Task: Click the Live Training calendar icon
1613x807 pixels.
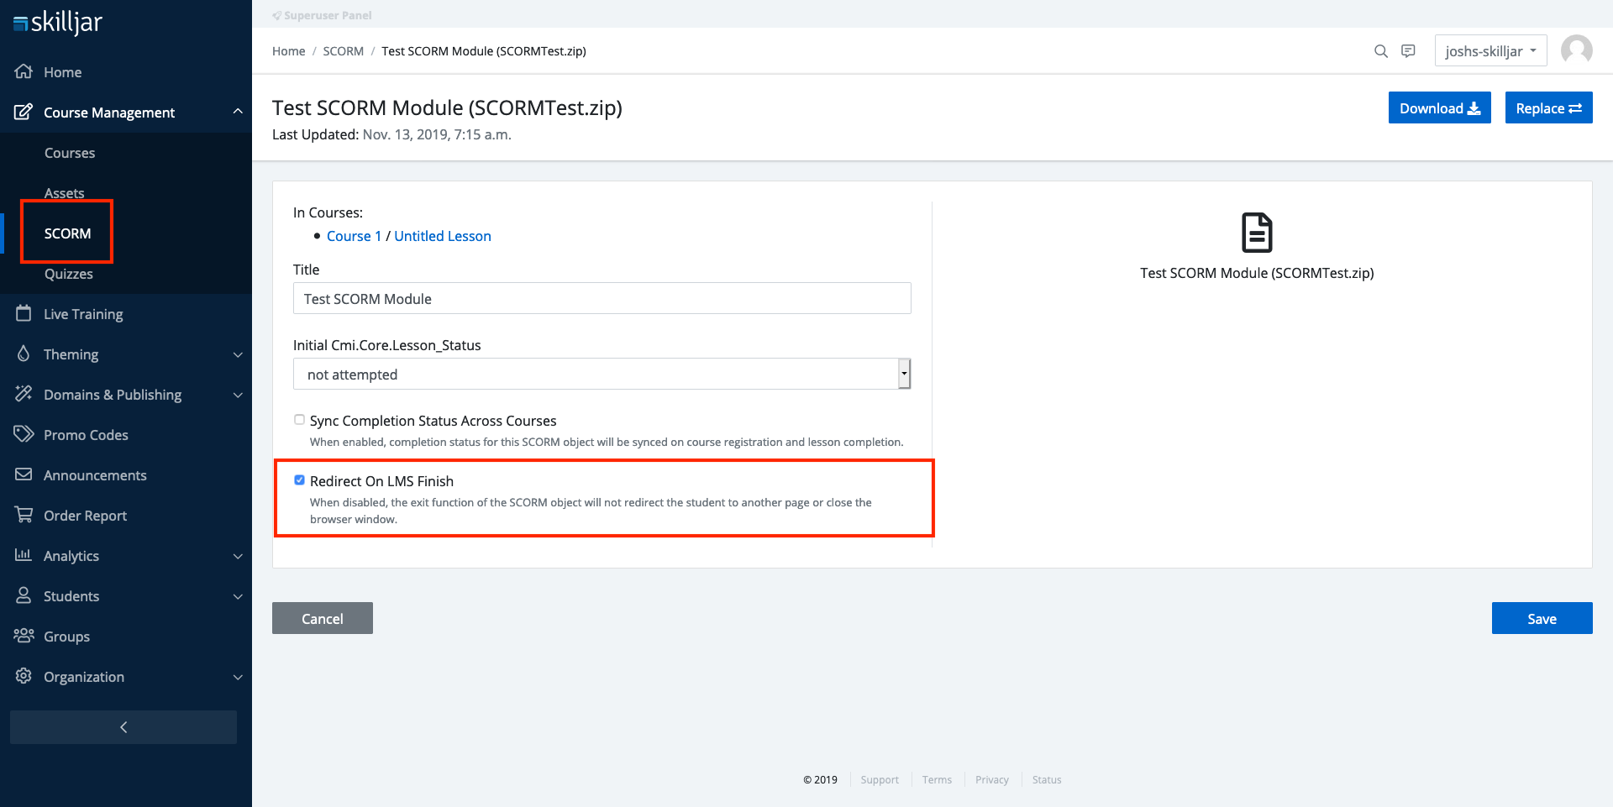Action: [x=24, y=313]
